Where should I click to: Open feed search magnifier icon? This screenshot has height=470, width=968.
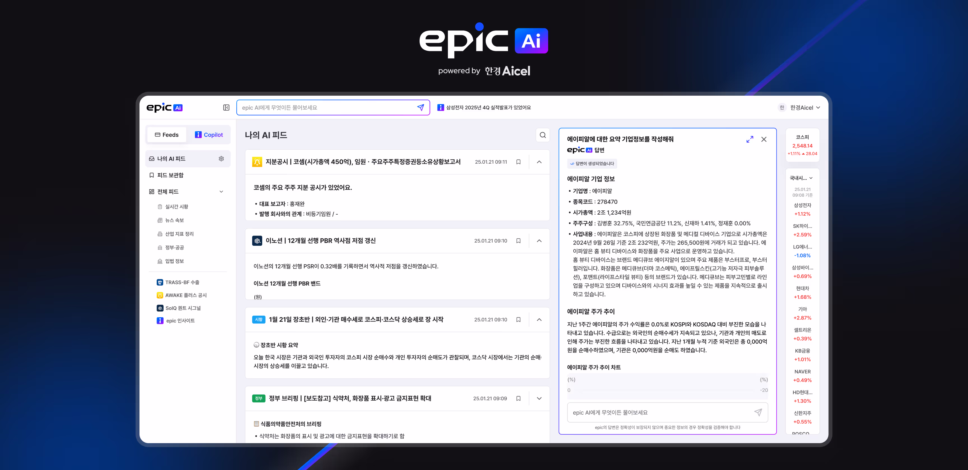click(x=543, y=135)
